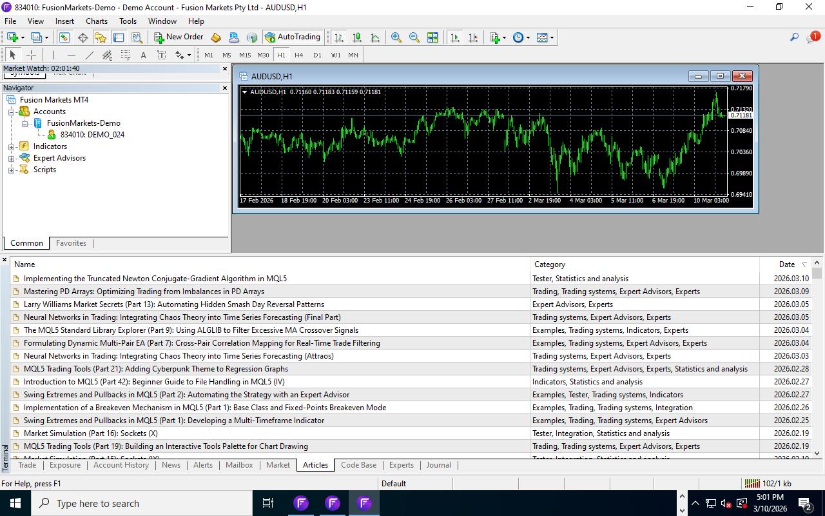Image resolution: width=825 pixels, height=516 pixels.
Task: Open a new chart from toolbar
Action: tap(12, 37)
